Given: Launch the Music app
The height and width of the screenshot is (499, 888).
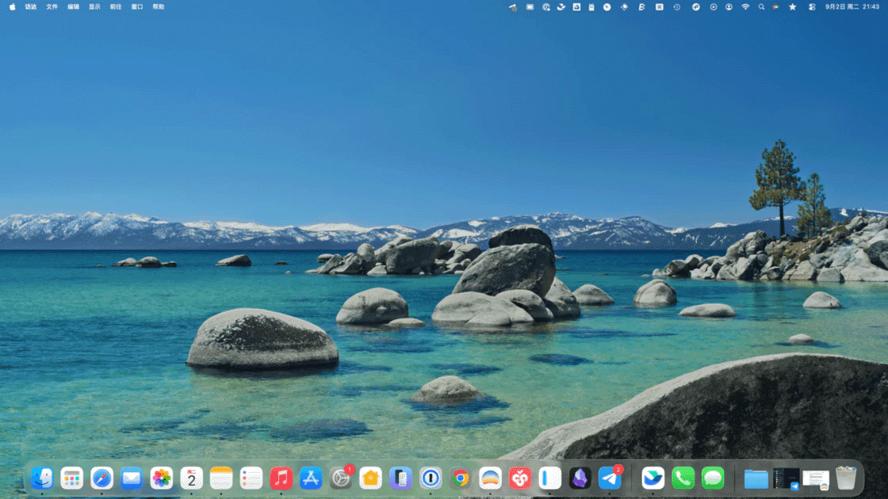Looking at the screenshot, I should (x=281, y=478).
